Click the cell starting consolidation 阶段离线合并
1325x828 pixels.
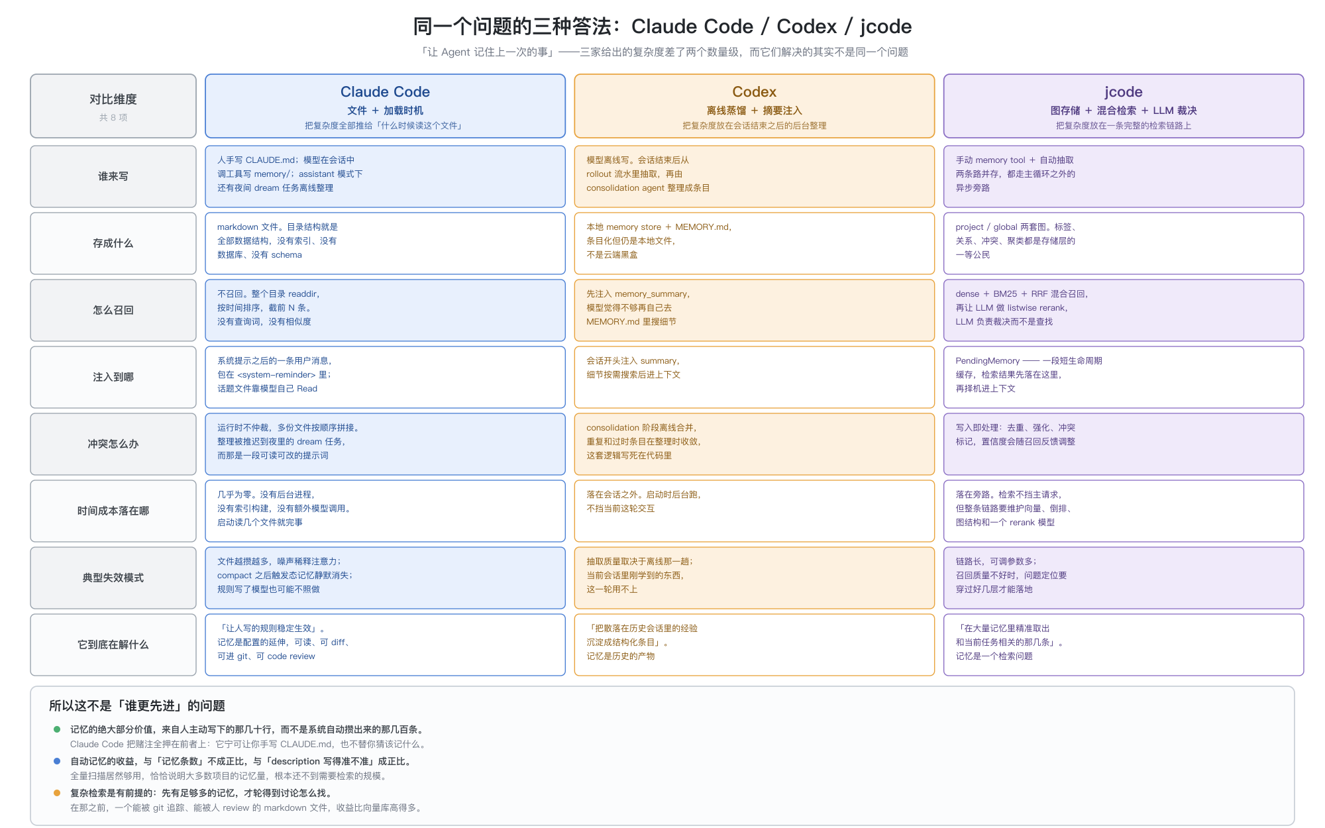(754, 444)
